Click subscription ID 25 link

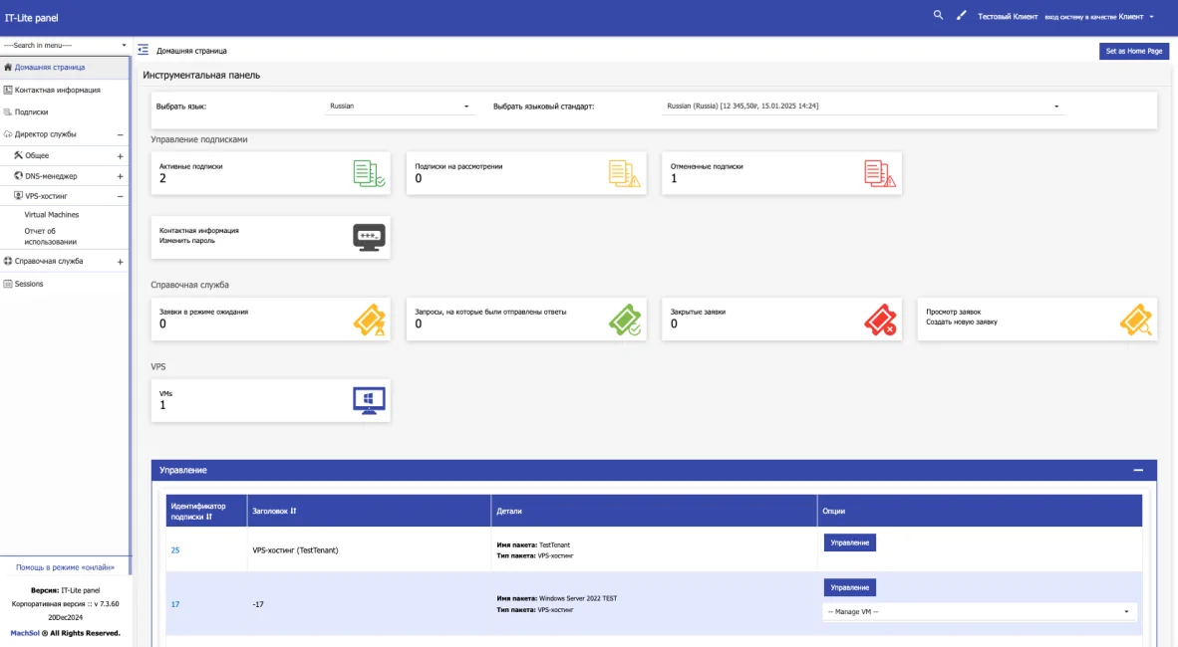click(175, 550)
